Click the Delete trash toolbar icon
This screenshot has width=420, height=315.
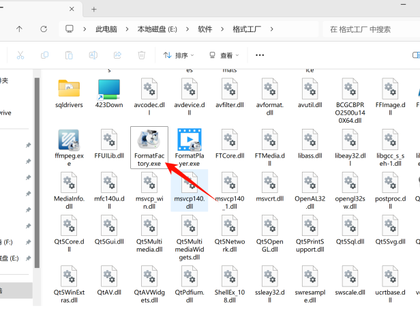point(141,55)
